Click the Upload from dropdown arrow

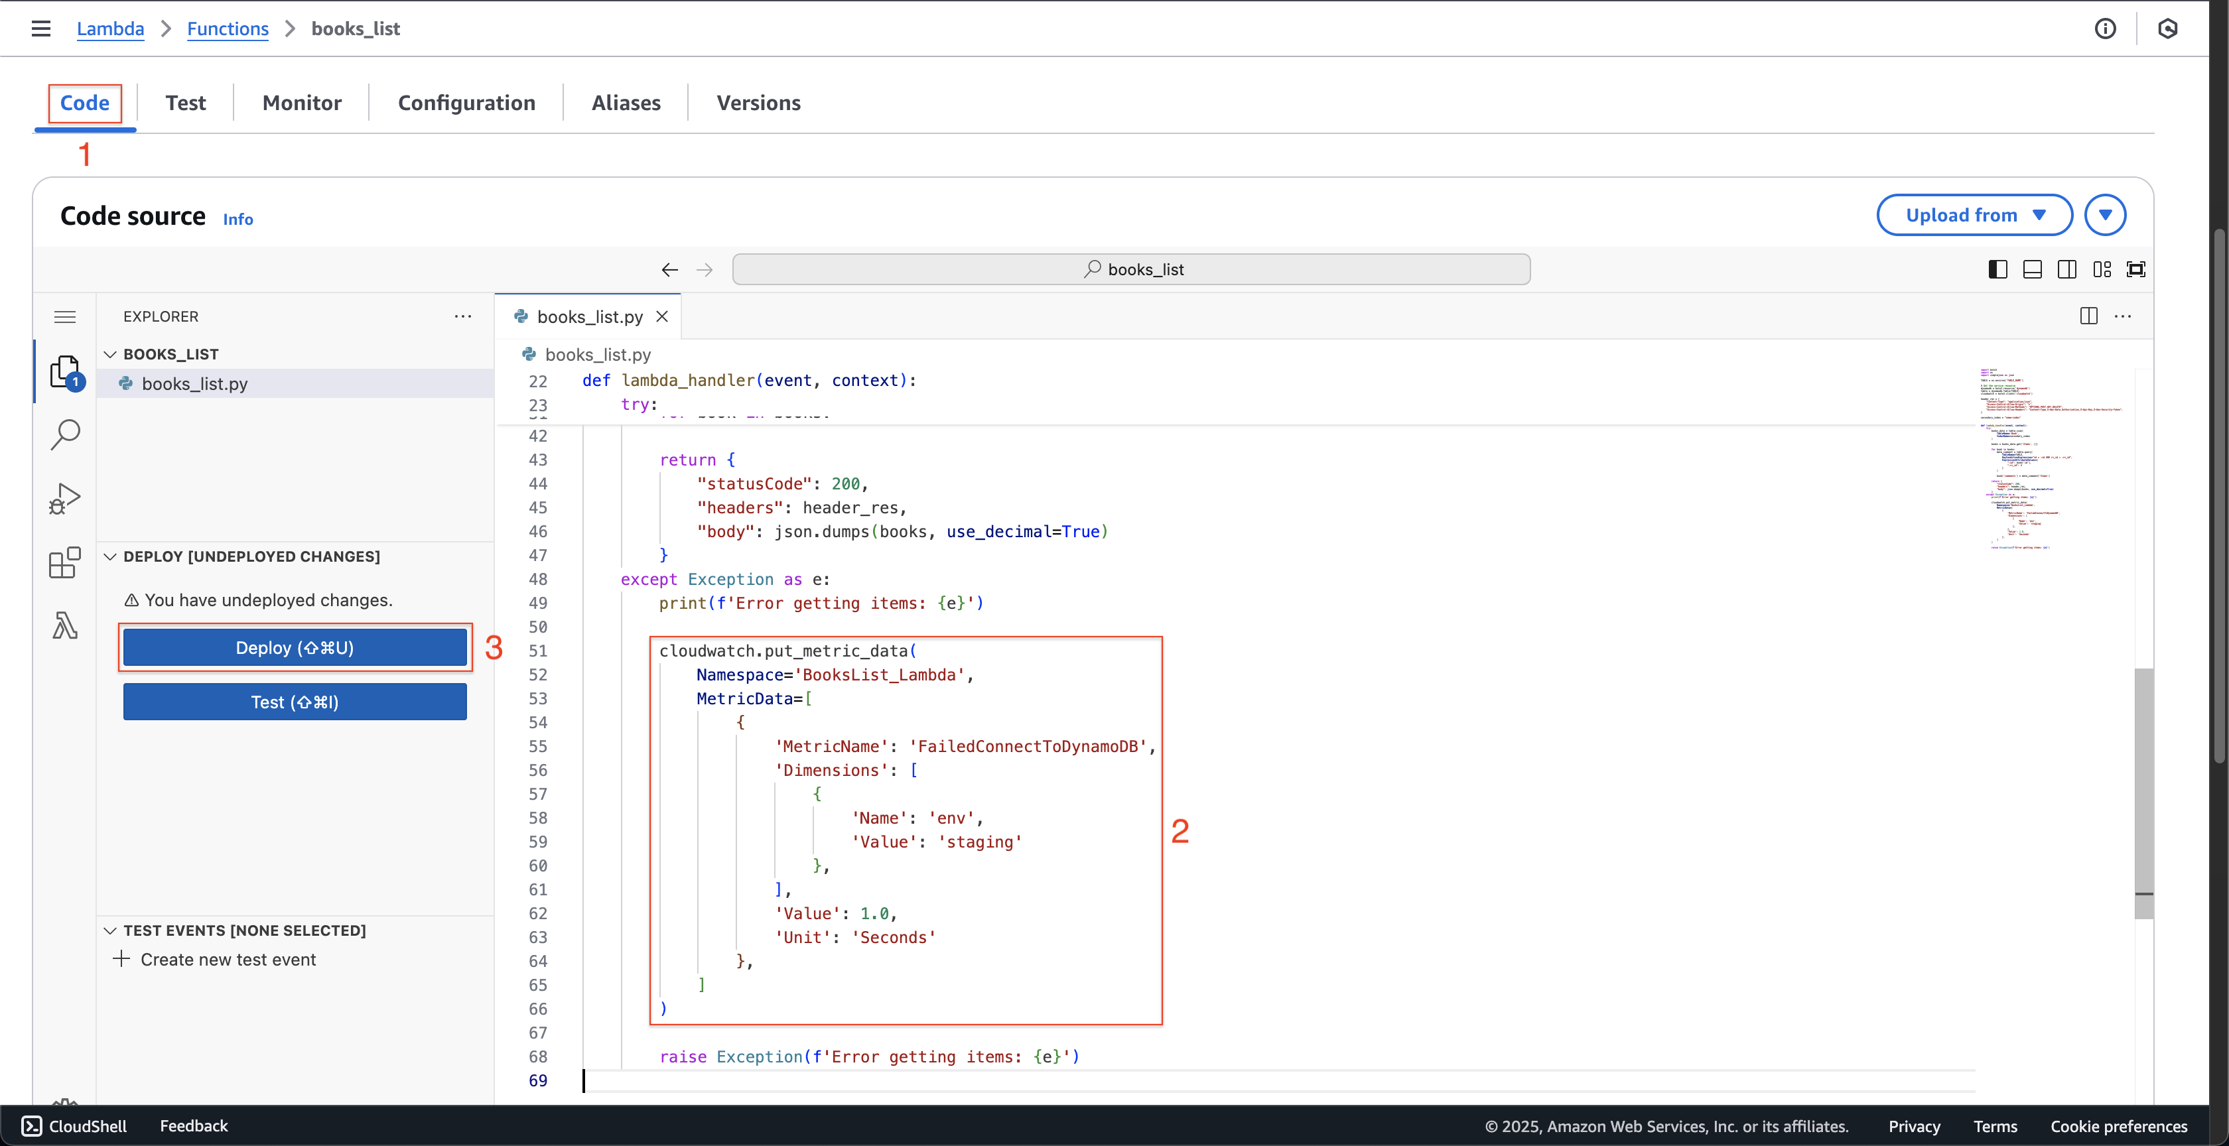point(2105,215)
